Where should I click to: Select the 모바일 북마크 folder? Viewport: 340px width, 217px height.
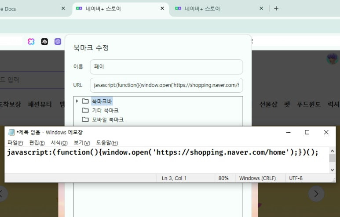[x=108, y=119]
